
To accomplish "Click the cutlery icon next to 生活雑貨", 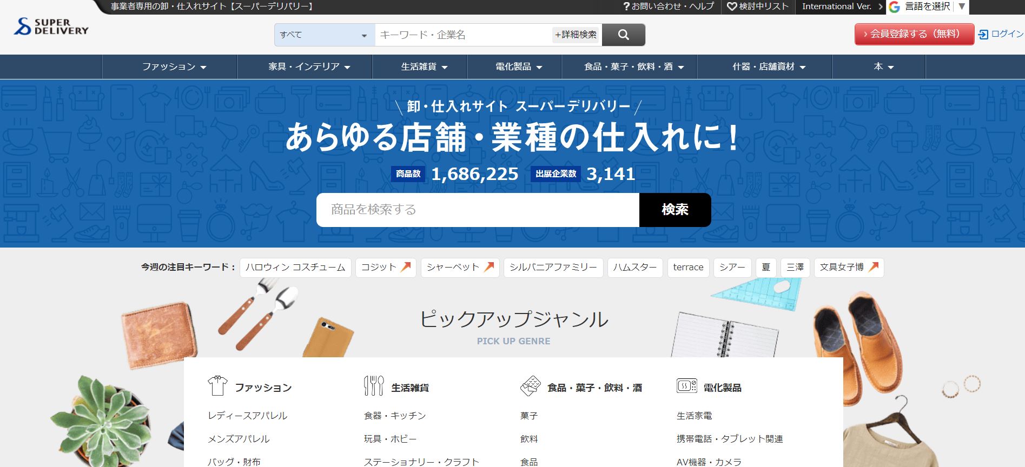I will coord(374,386).
